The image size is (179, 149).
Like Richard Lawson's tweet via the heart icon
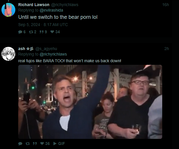(52, 32)
